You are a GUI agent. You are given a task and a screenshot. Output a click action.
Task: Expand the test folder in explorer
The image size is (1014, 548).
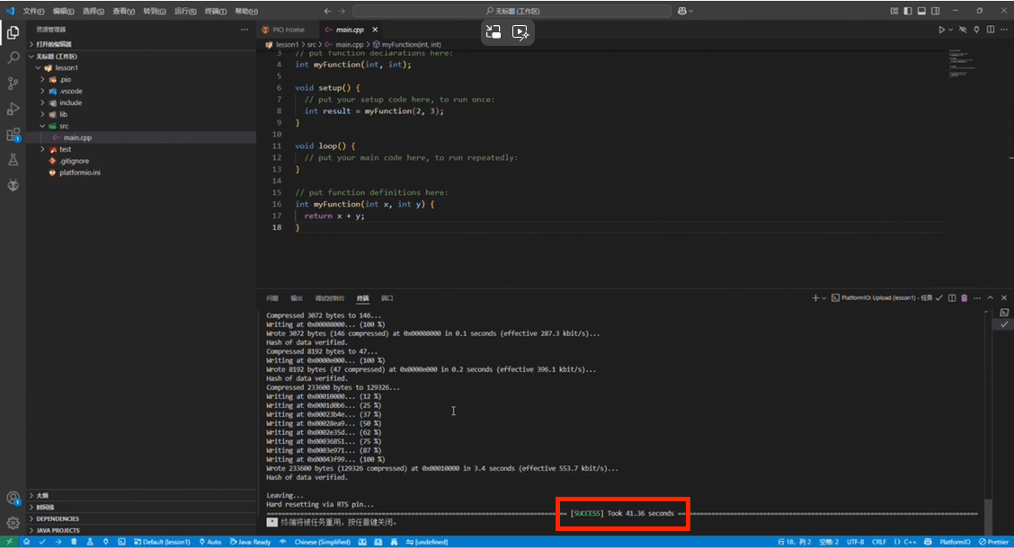click(x=65, y=149)
